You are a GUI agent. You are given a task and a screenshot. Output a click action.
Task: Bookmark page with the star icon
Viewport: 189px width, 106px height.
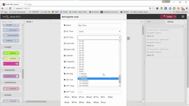click(153, 8)
